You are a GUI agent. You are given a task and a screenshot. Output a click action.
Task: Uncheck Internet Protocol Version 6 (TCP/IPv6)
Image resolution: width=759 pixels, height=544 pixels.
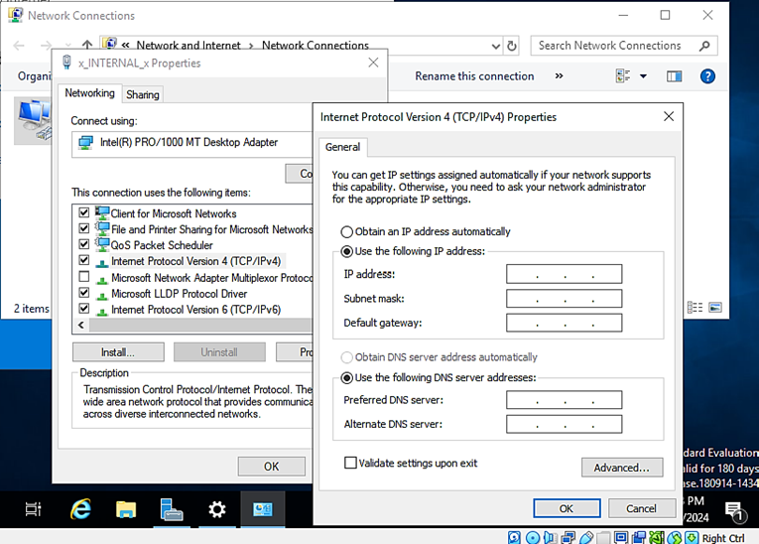(84, 310)
